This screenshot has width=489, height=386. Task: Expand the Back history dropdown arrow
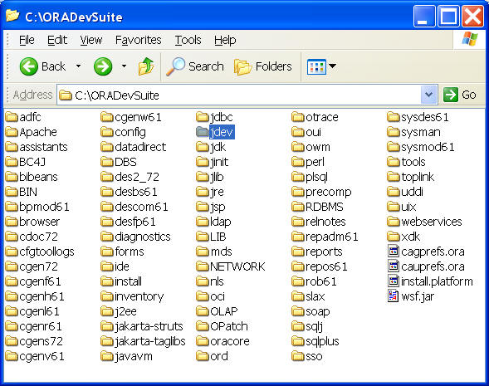pos(79,66)
